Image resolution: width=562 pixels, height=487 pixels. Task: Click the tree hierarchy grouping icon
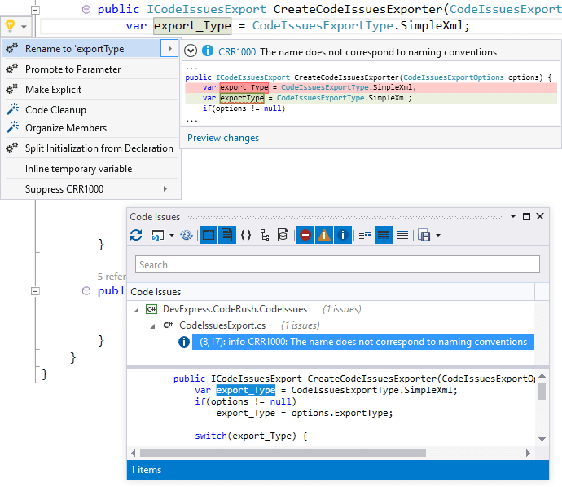pyautogui.click(x=265, y=236)
